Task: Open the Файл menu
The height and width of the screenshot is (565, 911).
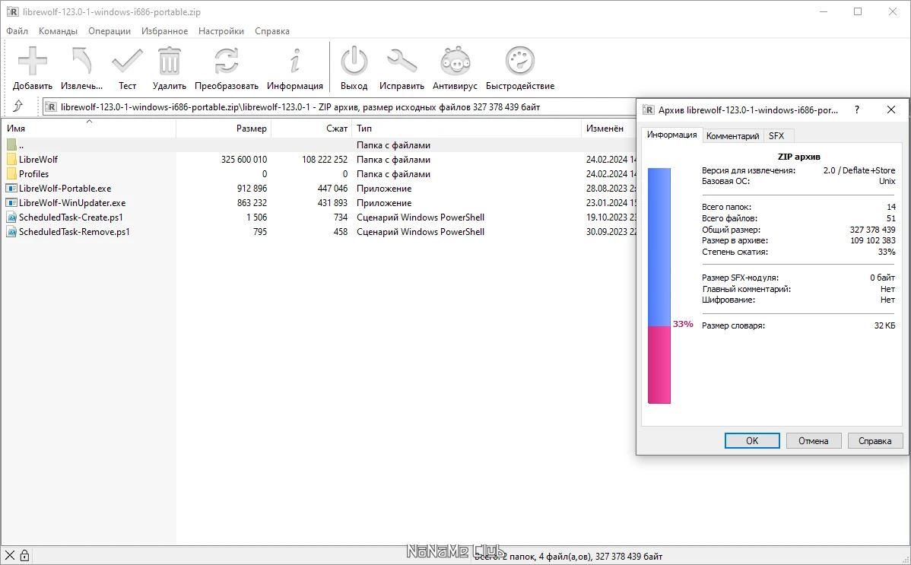Action: pyautogui.click(x=17, y=31)
